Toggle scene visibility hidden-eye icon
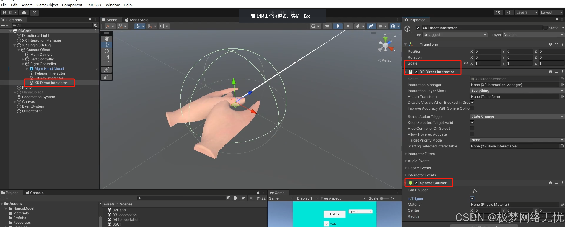 tap(371, 26)
